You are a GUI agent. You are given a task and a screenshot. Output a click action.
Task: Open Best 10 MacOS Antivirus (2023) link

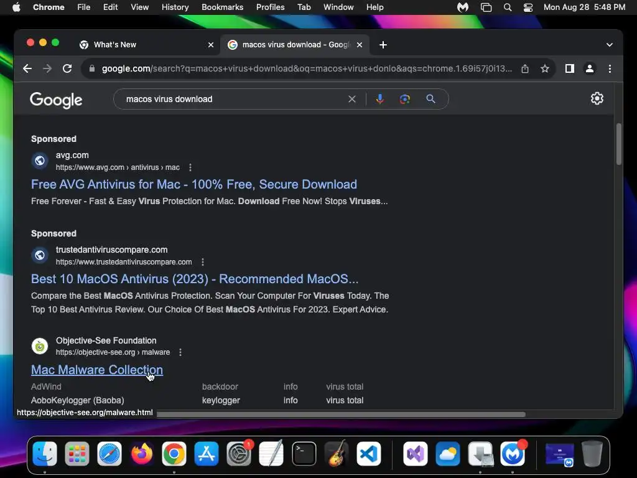click(x=195, y=279)
